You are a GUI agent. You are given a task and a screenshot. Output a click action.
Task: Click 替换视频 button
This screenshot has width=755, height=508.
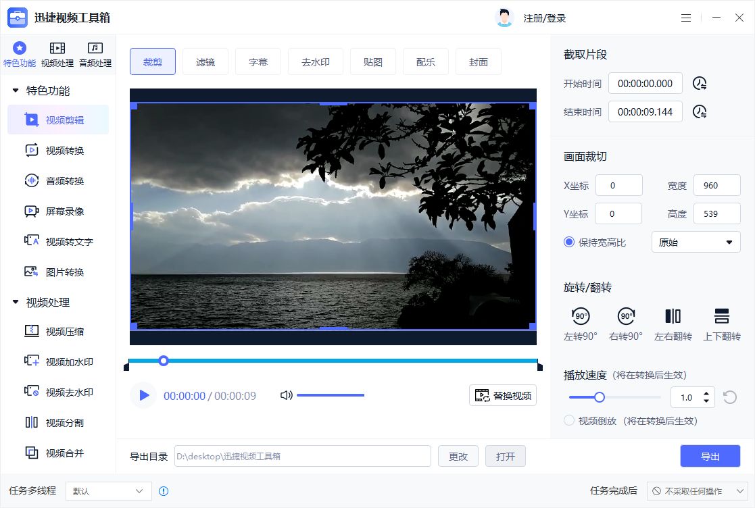coord(503,395)
